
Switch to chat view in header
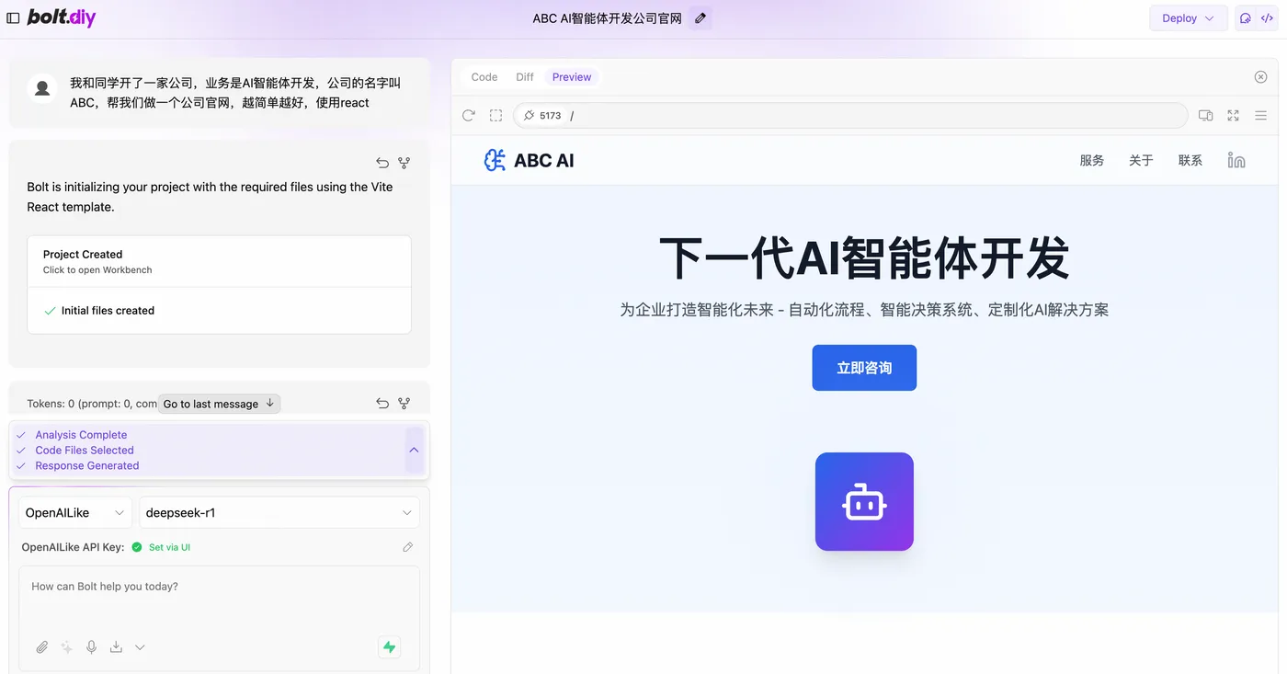(x=1246, y=18)
